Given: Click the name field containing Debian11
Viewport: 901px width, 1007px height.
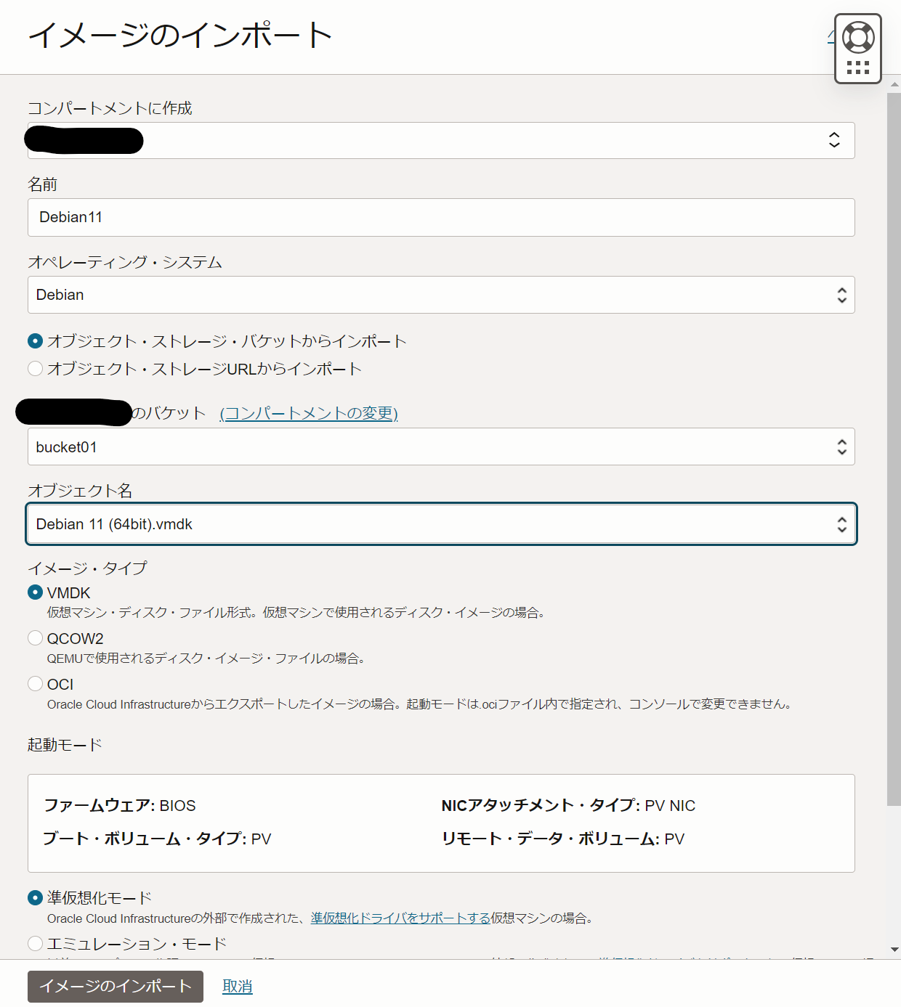Looking at the screenshot, I should click(441, 217).
